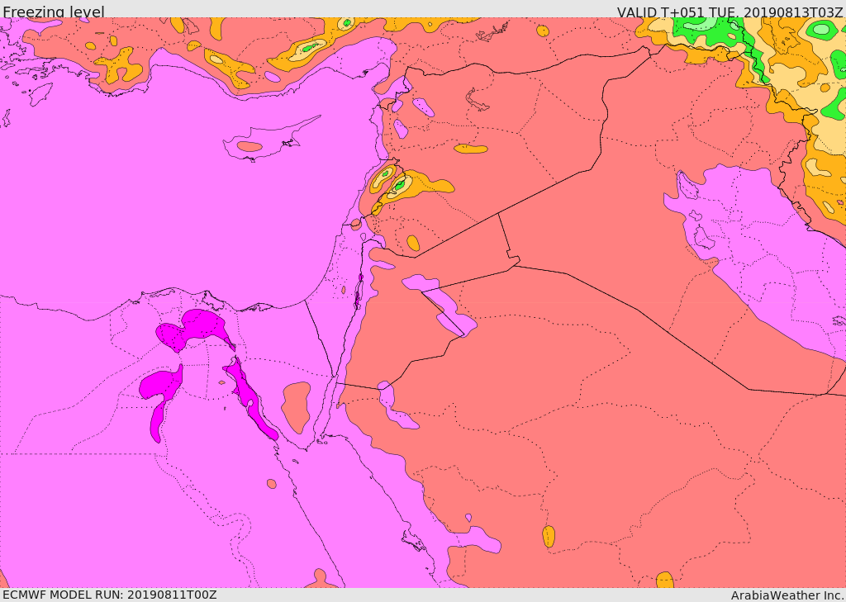This screenshot has width=846, height=602.
Task: Click the VALID T+051 timestamp label
Action: click(x=730, y=12)
